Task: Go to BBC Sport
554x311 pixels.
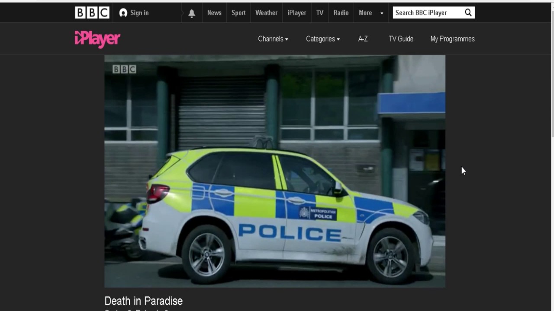Action: pos(238,13)
